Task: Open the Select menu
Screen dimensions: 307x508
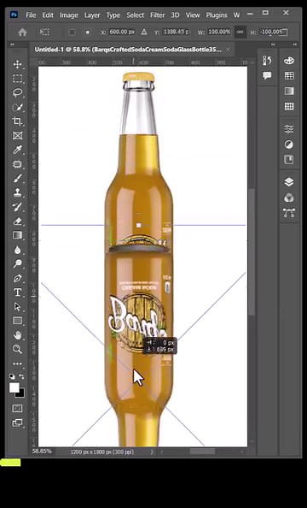Action: pyautogui.click(x=135, y=15)
